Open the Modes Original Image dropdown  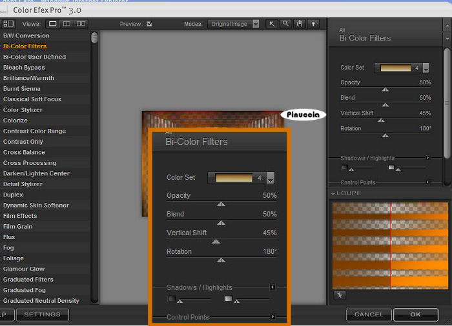pos(233,24)
